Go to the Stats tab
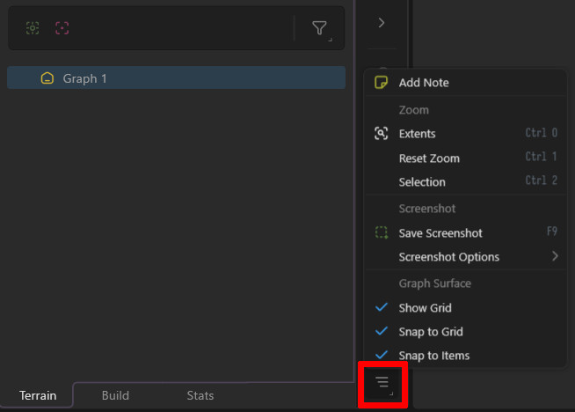Screen dimensions: 575x412 200,395
